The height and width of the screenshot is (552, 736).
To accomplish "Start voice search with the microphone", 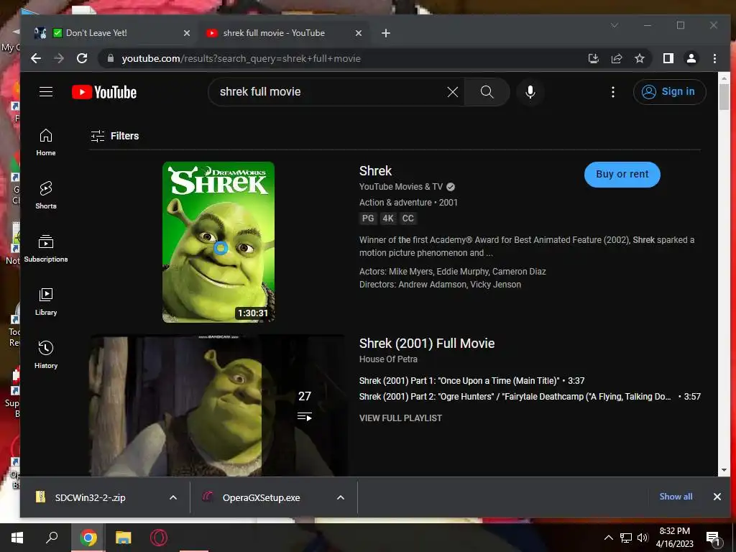I will coord(530,92).
